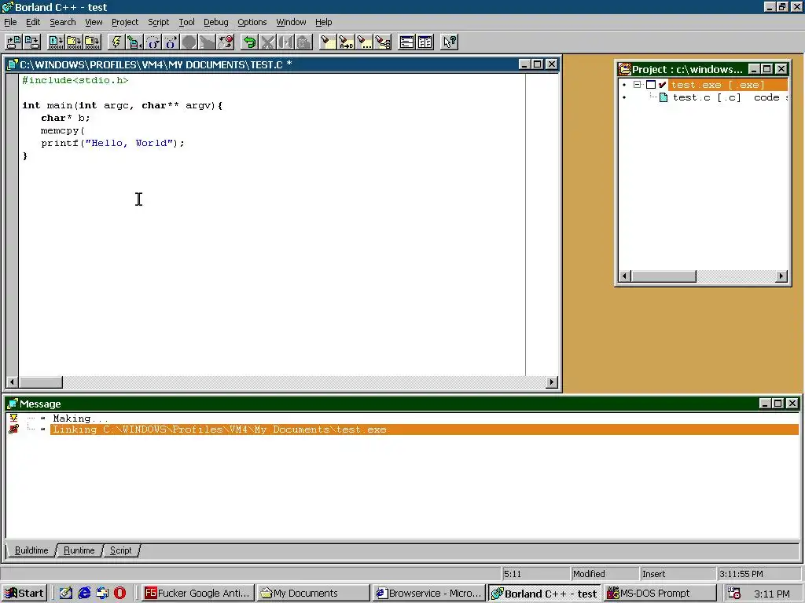Click the Trace Into debugger icon
Image resolution: width=805 pixels, height=603 pixels.
(x=171, y=42)
